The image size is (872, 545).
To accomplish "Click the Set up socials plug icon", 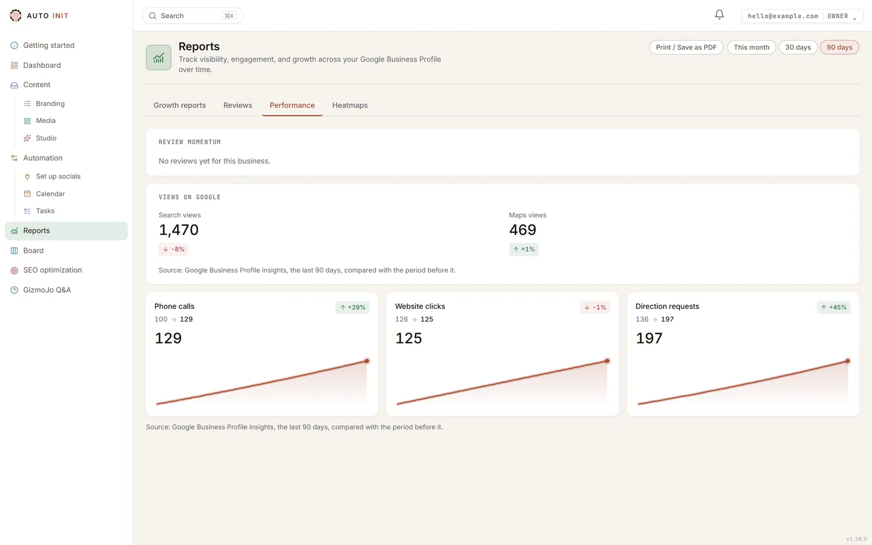I will 27,177.
